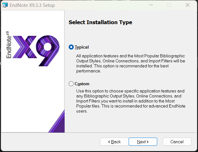Click the 'EndNote X9.3.3 Setup' title text
198x152 pixels.
tap(32, 5)
